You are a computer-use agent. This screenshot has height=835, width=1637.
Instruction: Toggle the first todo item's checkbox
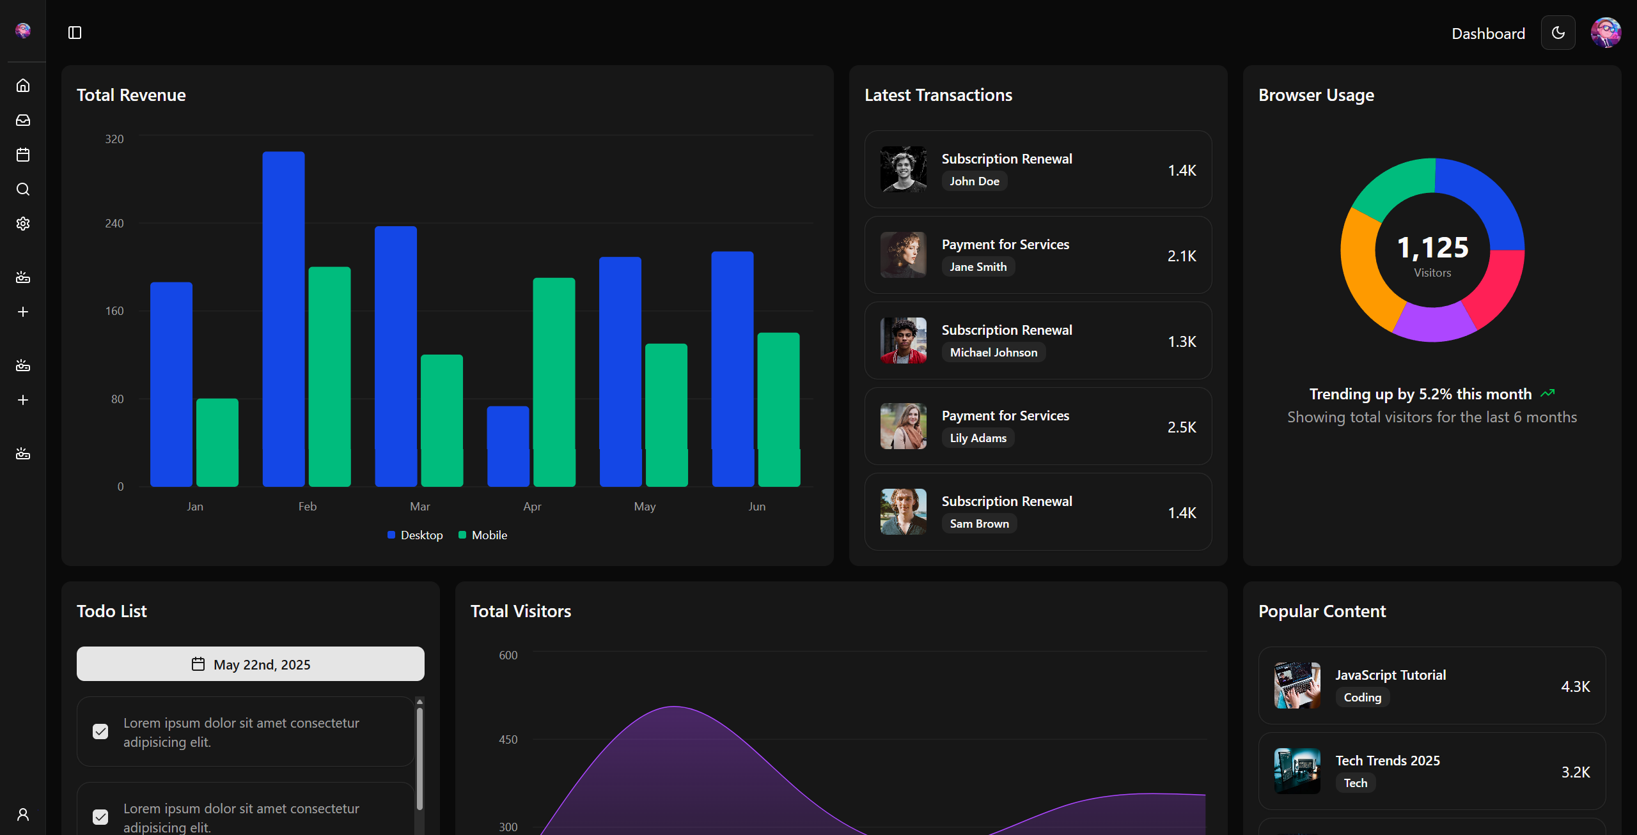(100, 732)
